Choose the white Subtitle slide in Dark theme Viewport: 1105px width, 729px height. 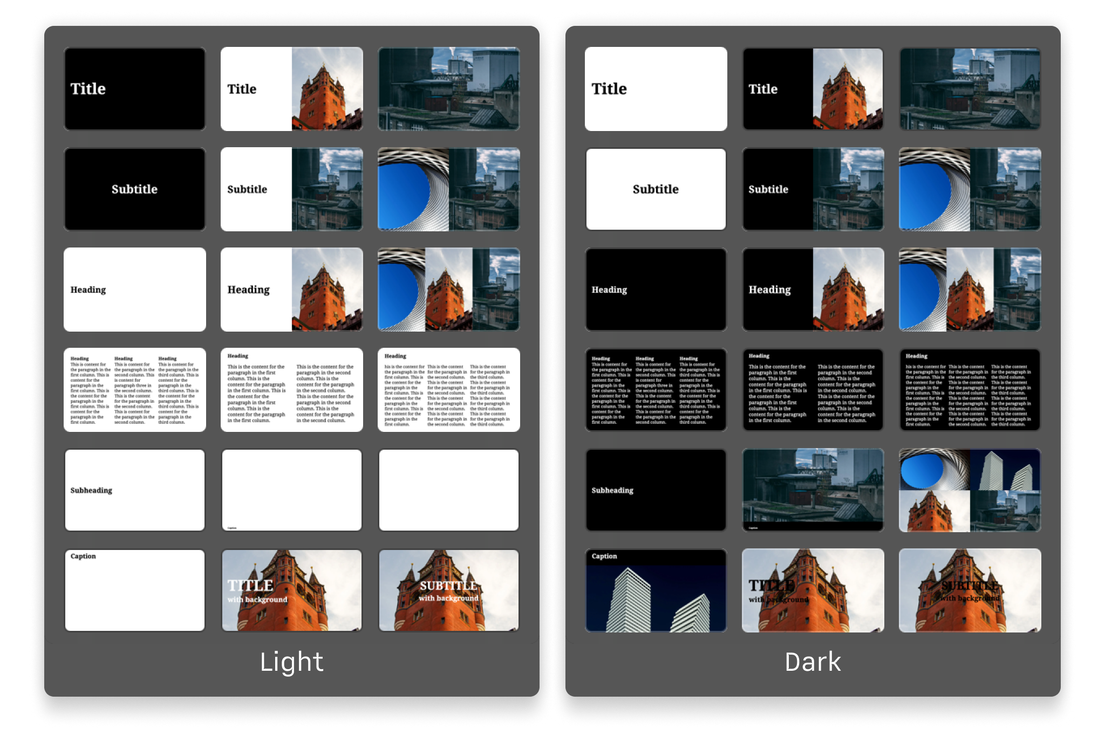656,189
